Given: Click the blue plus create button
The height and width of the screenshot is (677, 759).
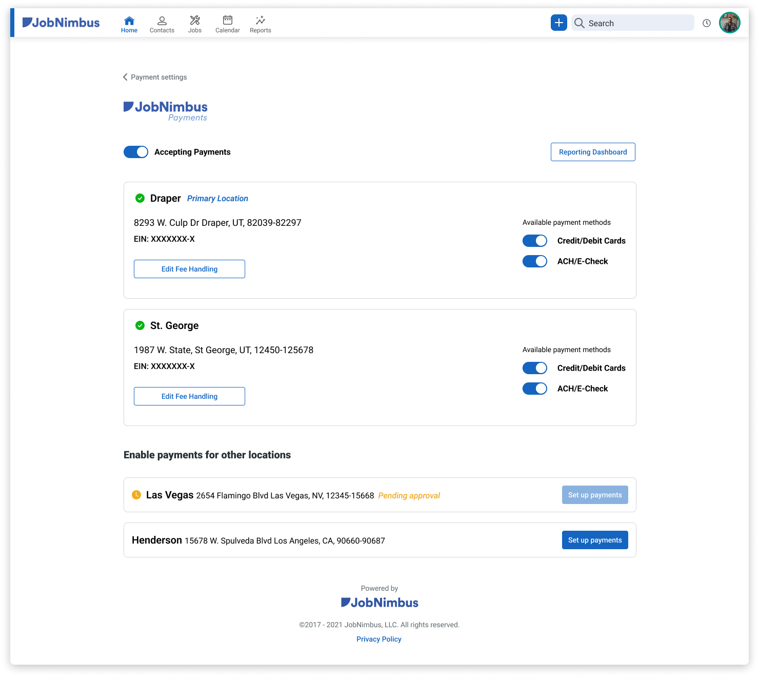Looking at the screenshot, I should [x=559, y=23].
